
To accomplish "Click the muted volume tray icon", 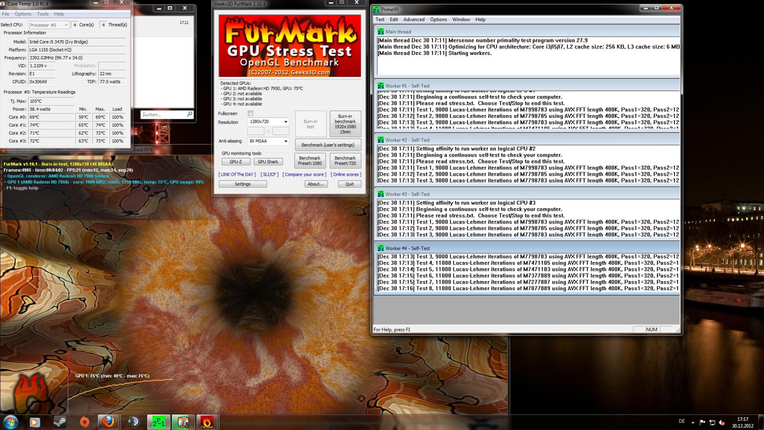I will 722,422.
